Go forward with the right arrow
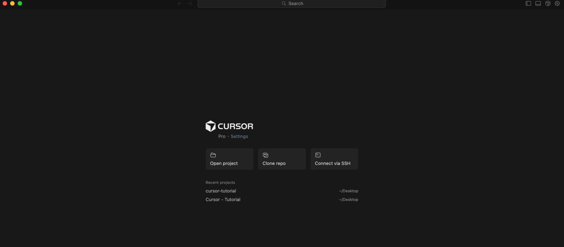564x247 pixels. point(190,4)
